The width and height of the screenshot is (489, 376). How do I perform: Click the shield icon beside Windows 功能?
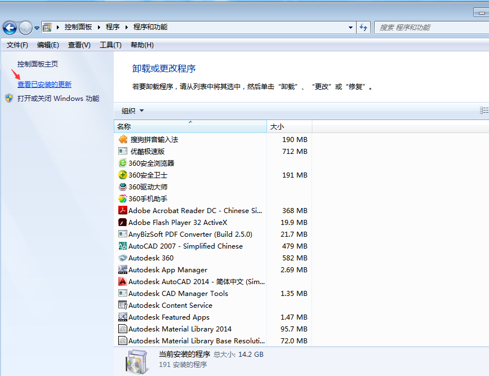click(9, 99)
